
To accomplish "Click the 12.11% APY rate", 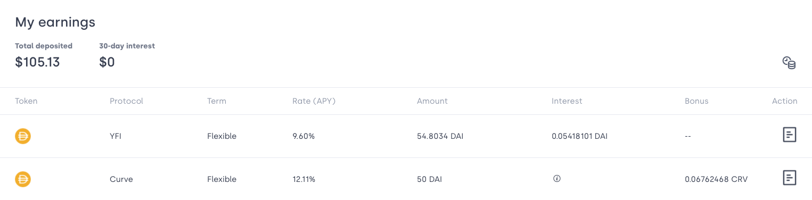I will point(304,179).
